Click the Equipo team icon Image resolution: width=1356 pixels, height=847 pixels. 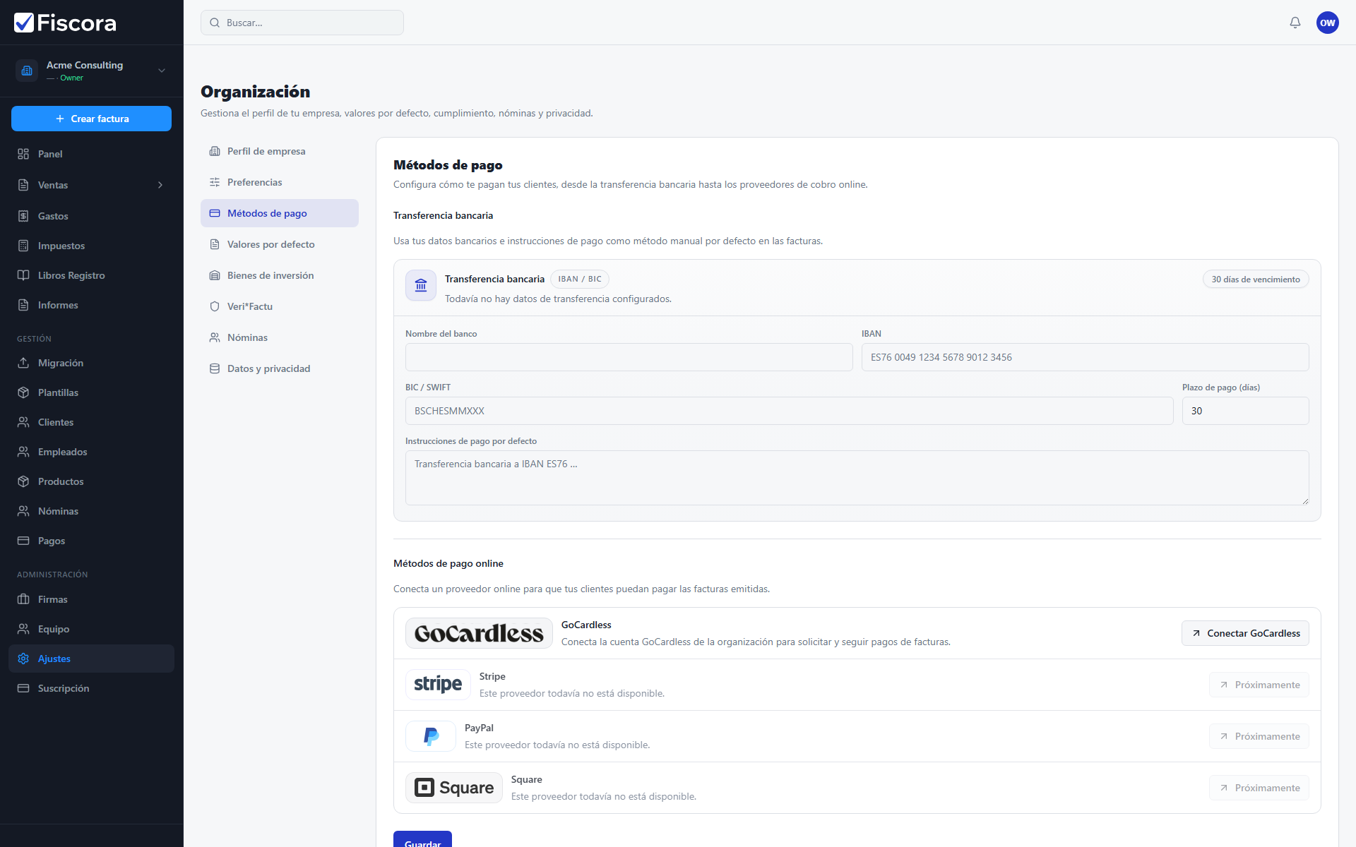click(23, 629)
